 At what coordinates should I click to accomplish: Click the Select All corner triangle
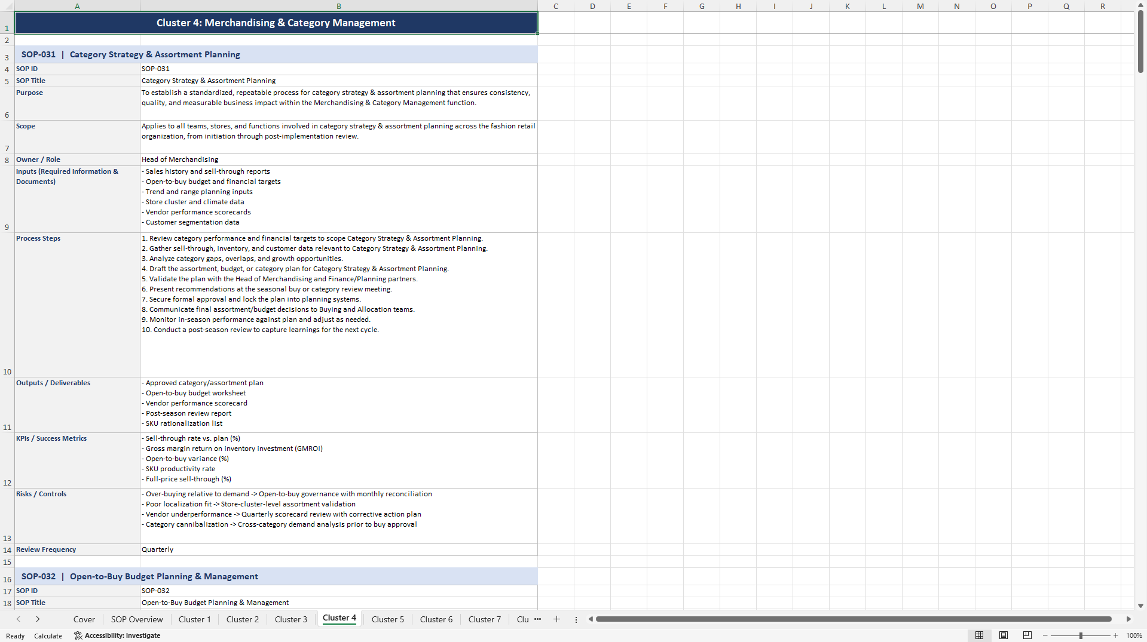tap(7, 6)
